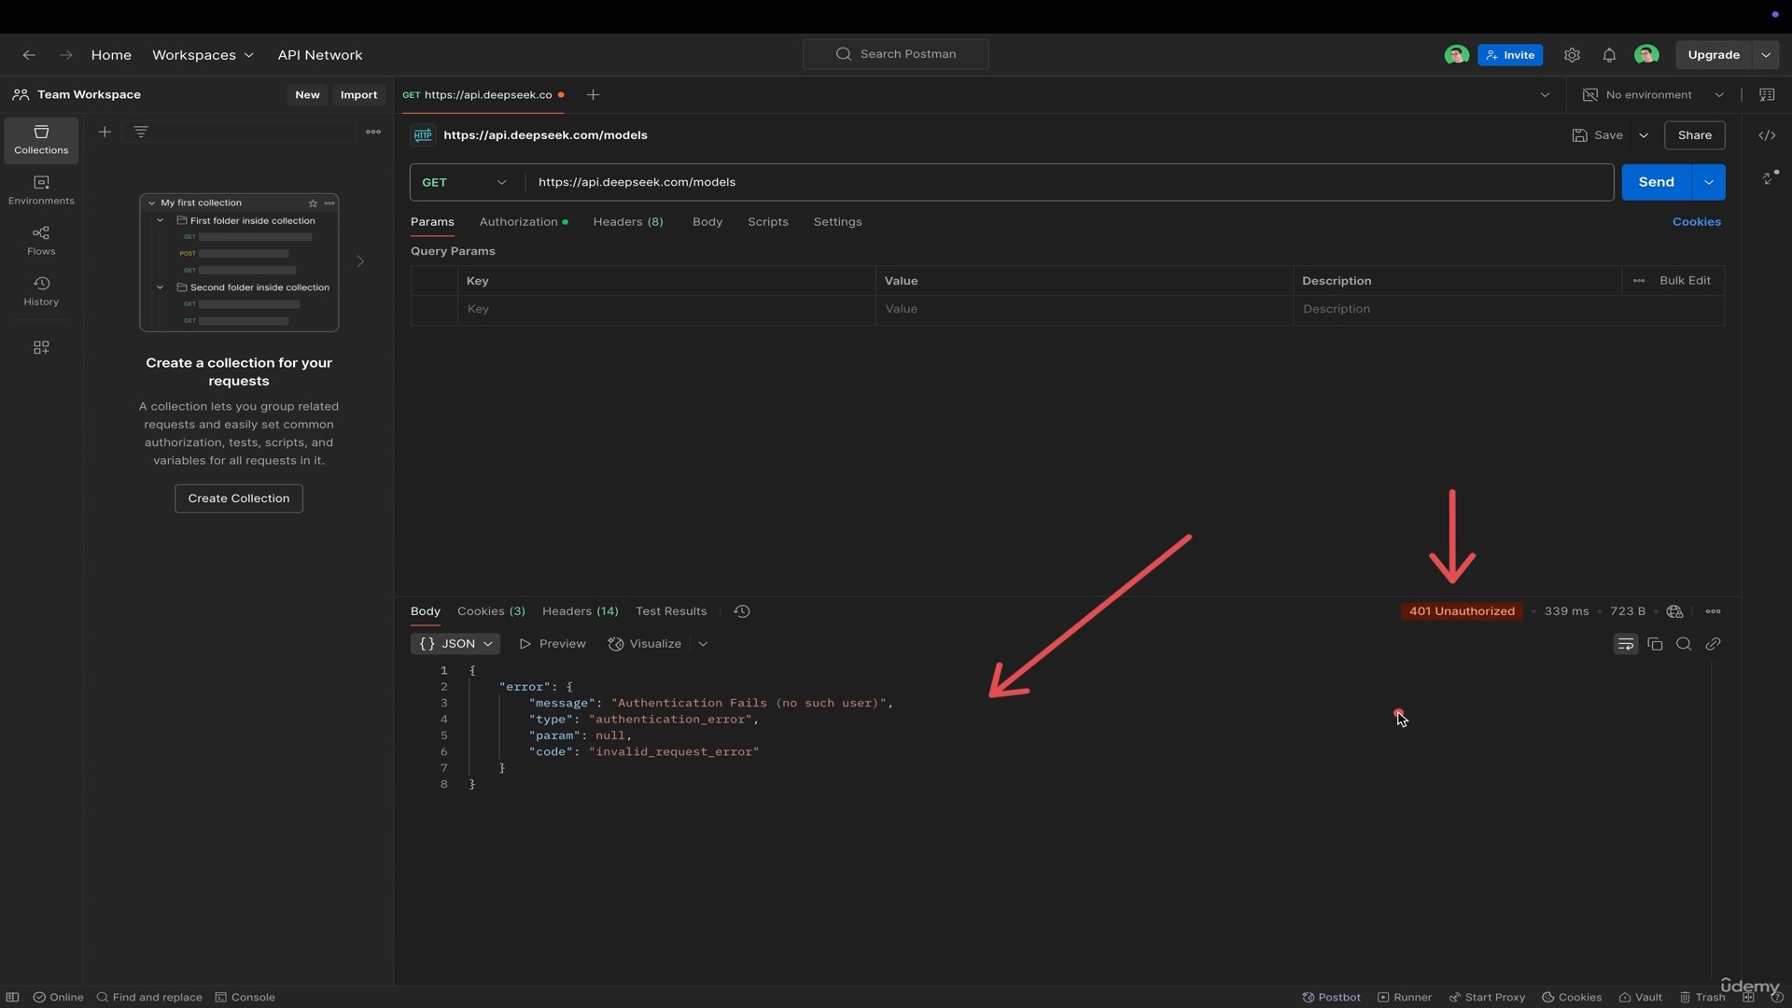This screenshot has height=1008, width=1792.
Task: Open the settings gear icon
Action: [x=1572, y=55]
